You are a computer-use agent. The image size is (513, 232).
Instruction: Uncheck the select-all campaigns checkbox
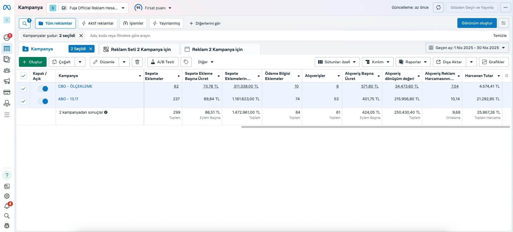click(23, 76)
